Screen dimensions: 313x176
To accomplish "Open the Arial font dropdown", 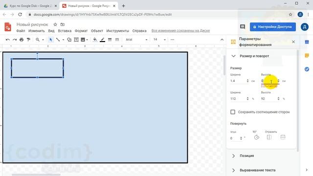I will 136,40.
